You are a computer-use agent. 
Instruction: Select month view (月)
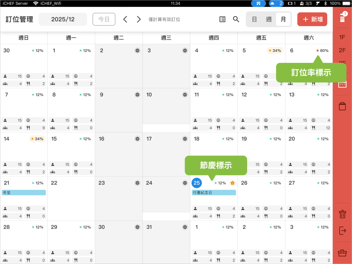(x=283, y=19)
